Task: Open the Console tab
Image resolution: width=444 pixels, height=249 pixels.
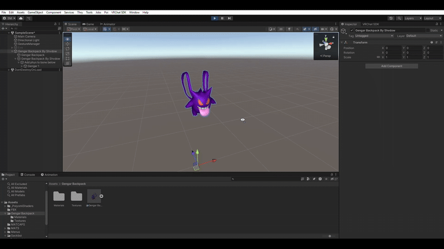Action: pyautogui.click(x=28, y=175)
